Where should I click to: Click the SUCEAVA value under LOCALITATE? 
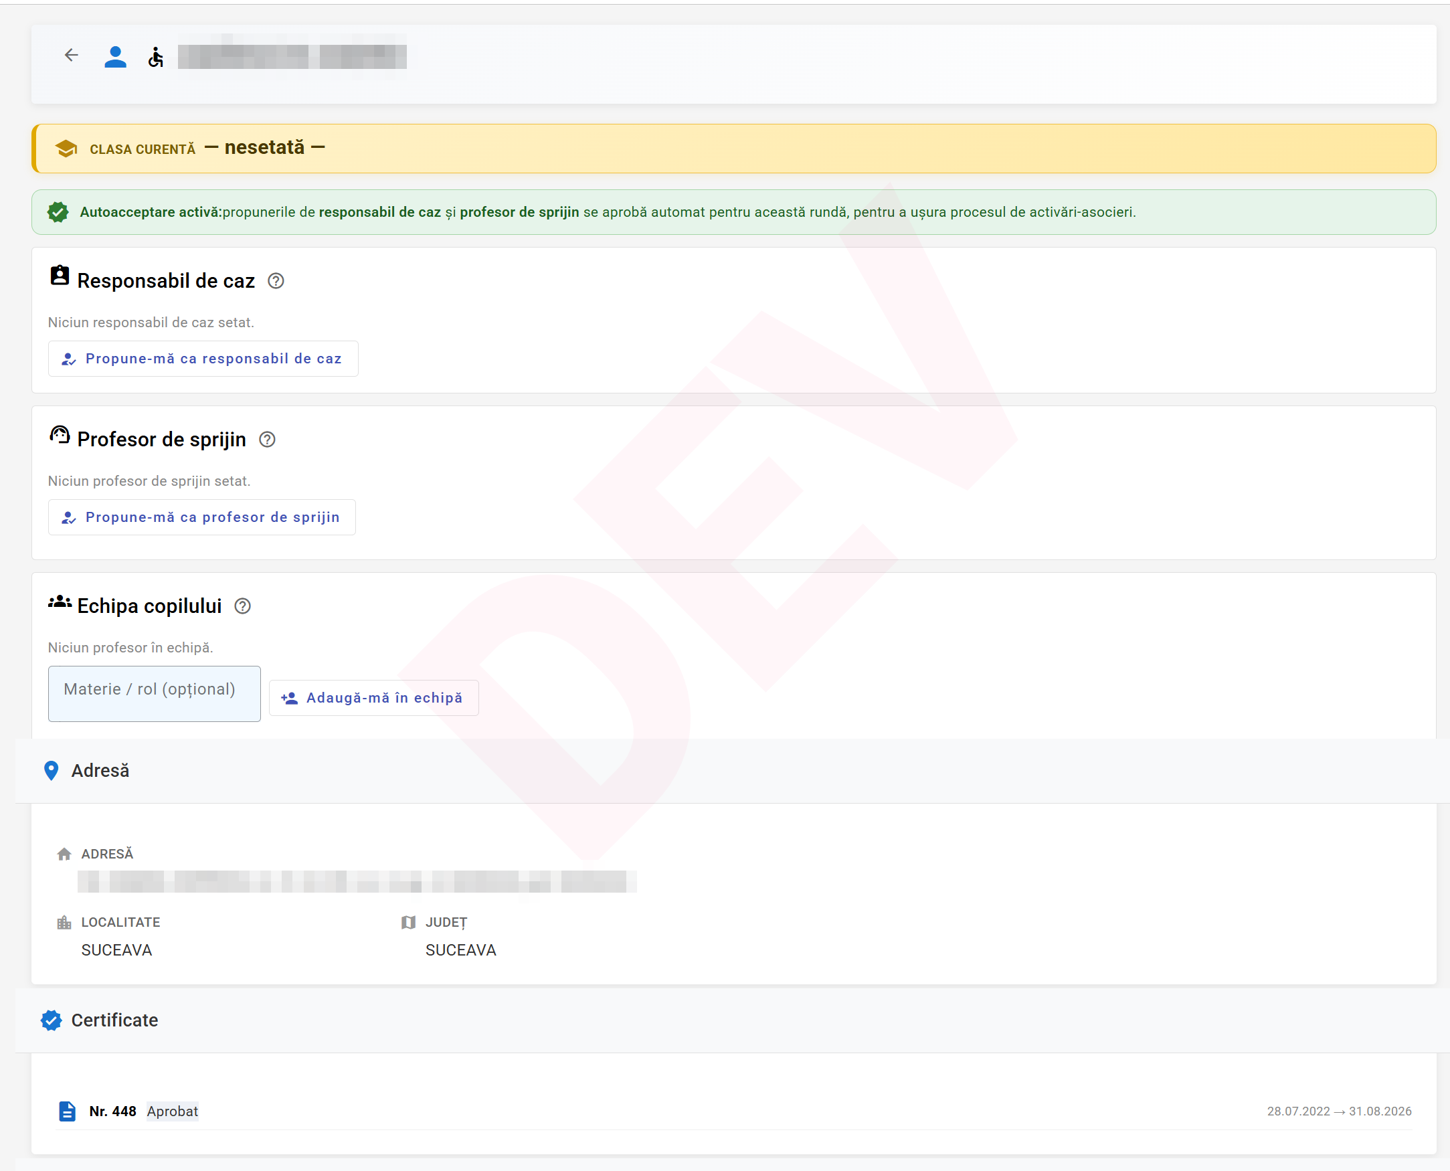116,950
